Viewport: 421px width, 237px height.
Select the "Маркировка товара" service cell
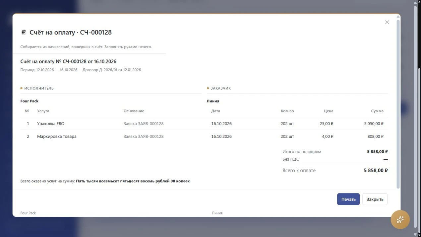57,136
